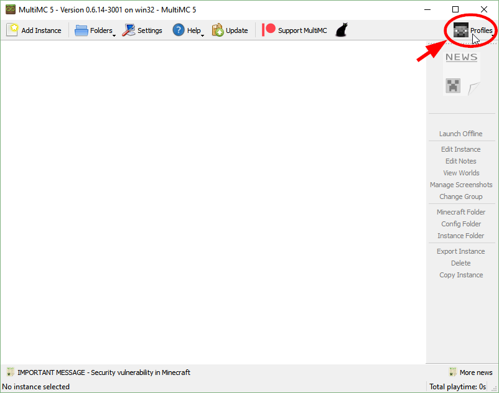This screenshot has height=393, width=499.
Task: Click Copy Instance
Action: [x=461, y=275]
